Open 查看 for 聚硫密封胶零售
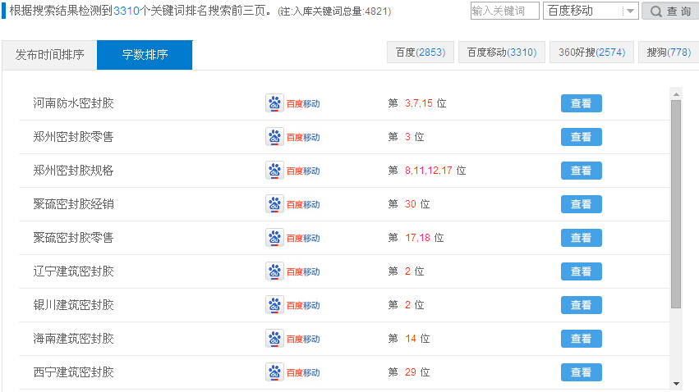 pos(582,238)
